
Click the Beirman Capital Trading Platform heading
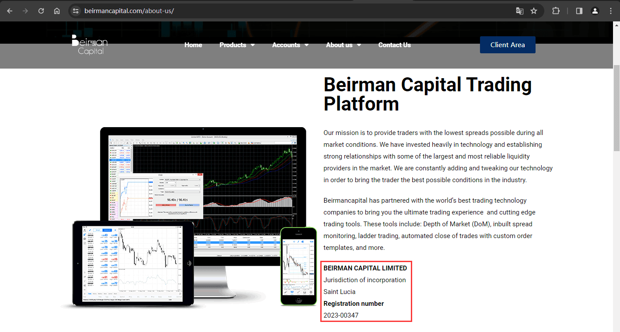pyautogui.click(x=427, y=94)
